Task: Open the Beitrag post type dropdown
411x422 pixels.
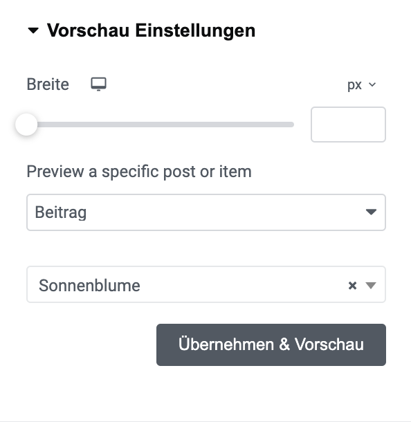Action: [206, 212]
